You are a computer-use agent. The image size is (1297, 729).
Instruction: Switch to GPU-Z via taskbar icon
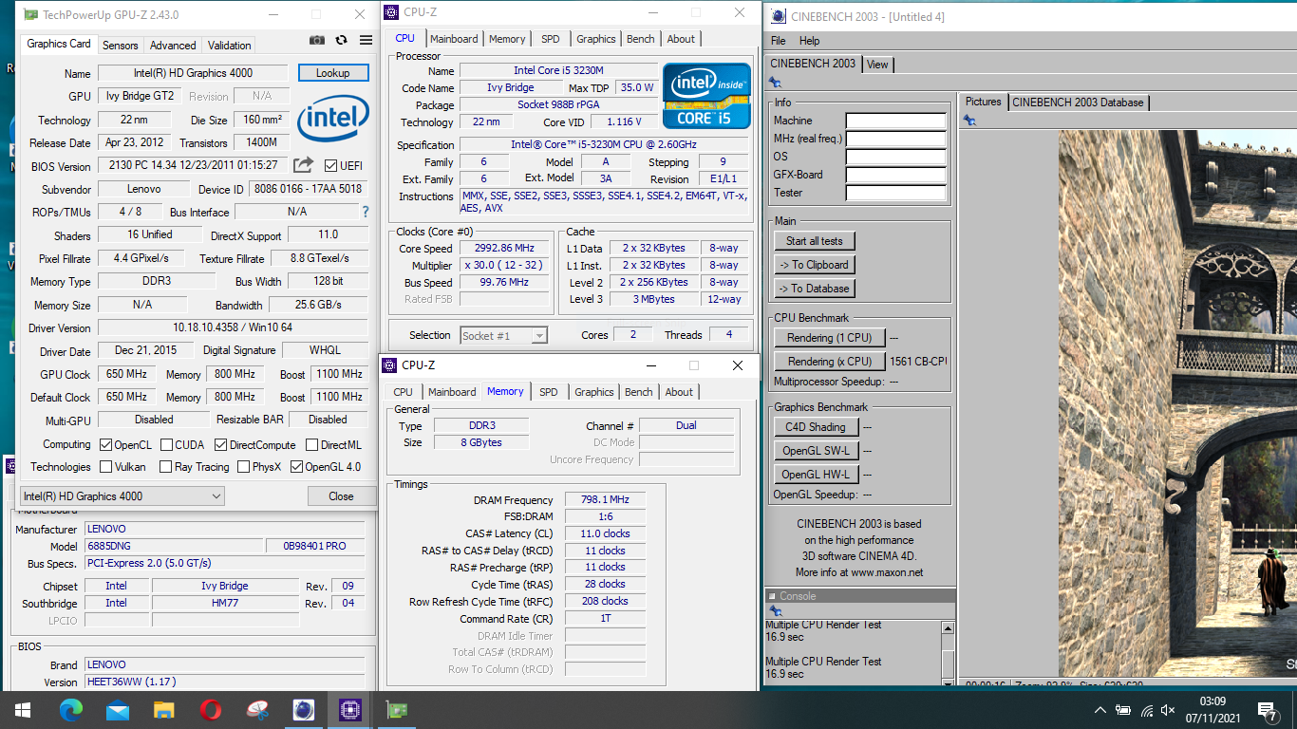[396, 709]
